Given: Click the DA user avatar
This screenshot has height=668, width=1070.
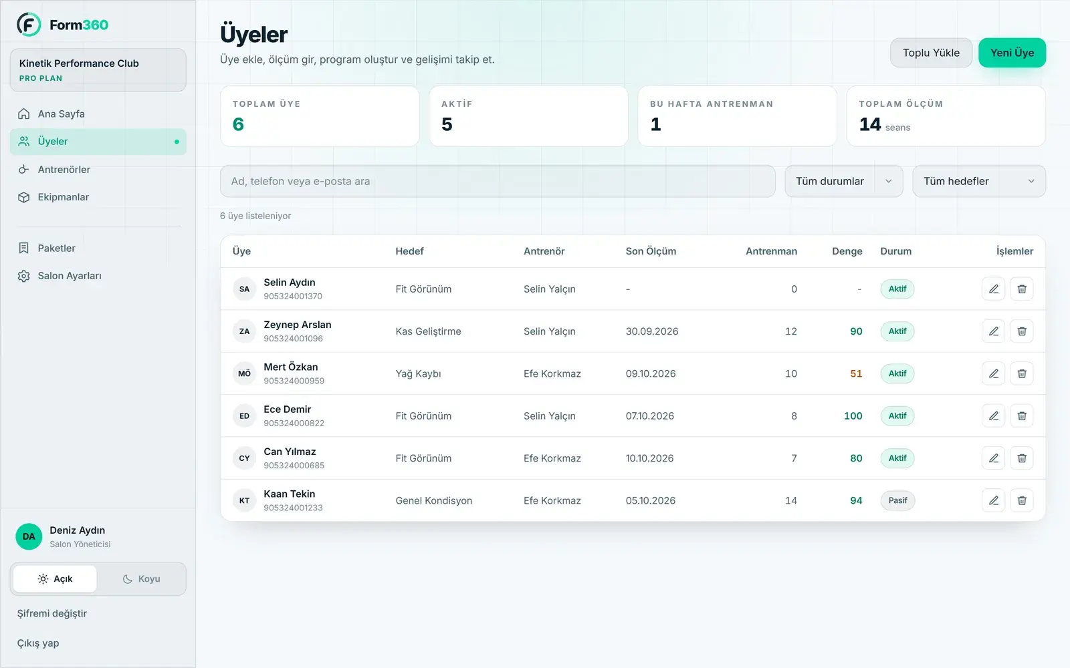Looking at the screenshot, I should 29,536.
